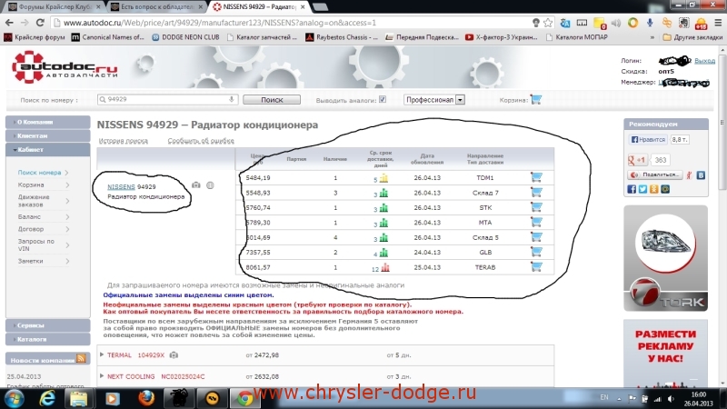Open the Chrome menu button
The width and height of the screenshot is (727, 409).
point(718,22)
